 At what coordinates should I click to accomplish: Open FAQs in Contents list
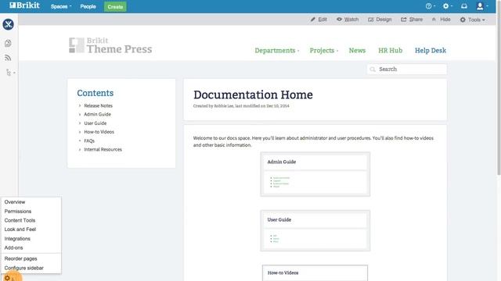(89, 140)
